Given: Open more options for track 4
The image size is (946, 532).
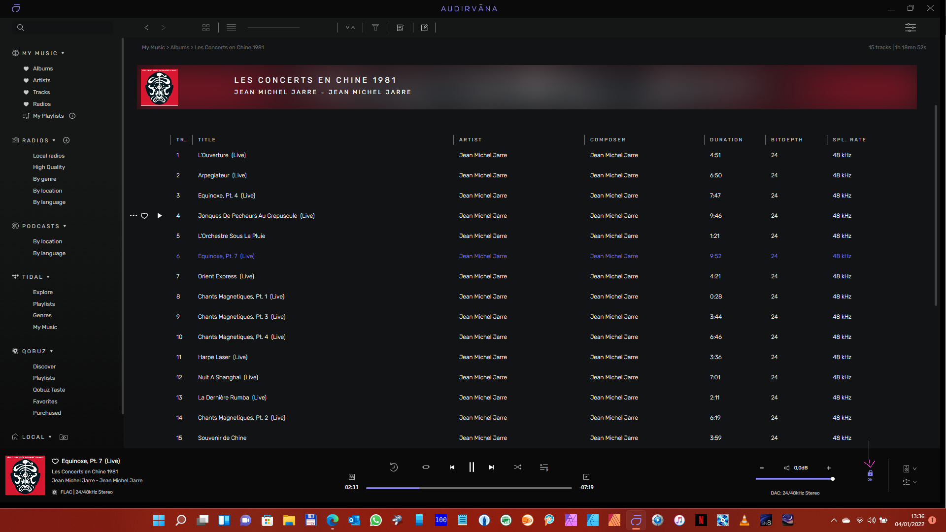Looking at the screenshot, I should pyautogui.click(x=134, y=216).
